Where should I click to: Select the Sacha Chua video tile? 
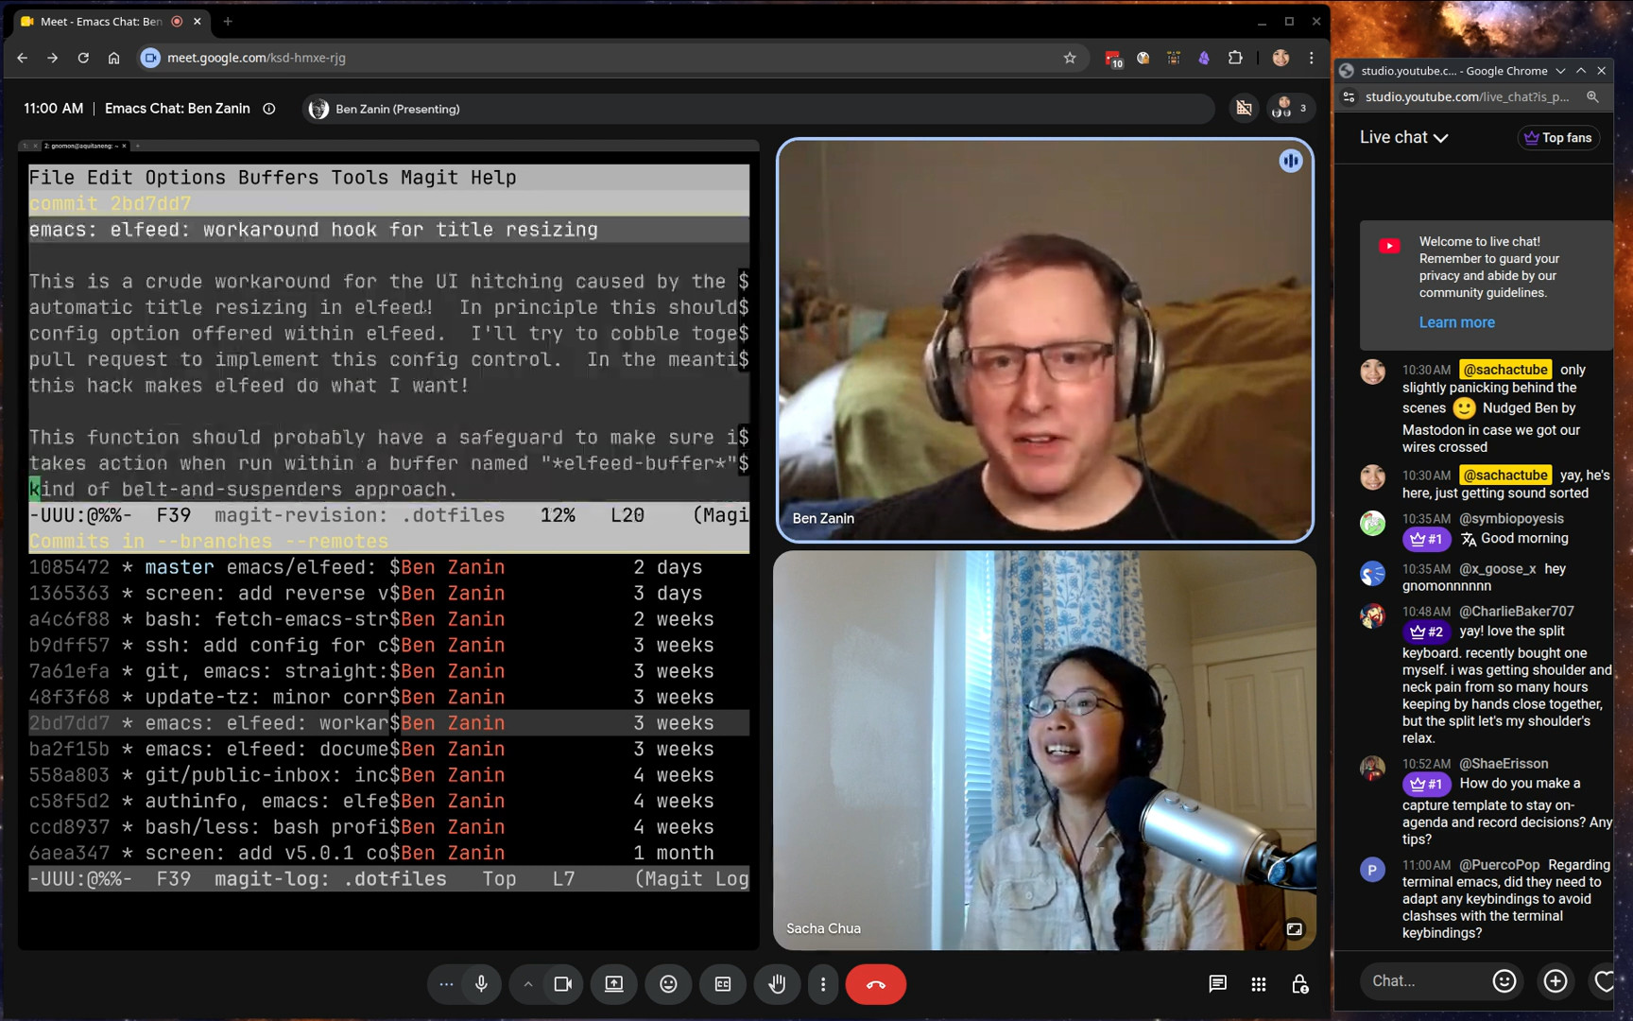[x=1044, y=750]
